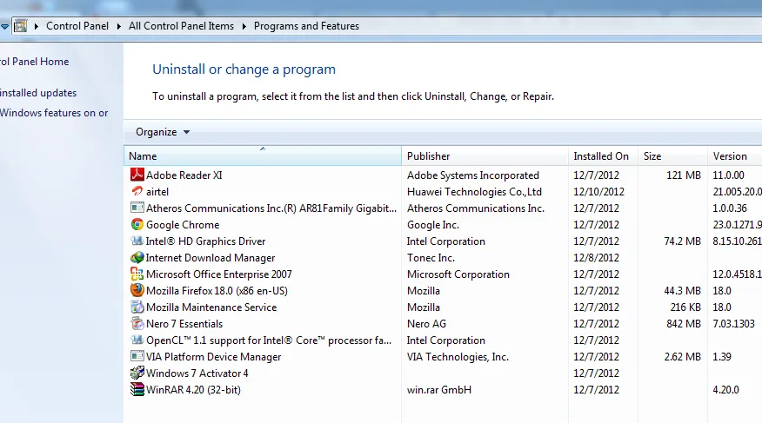This screenshot has height=423, width=762.
Task: Expand the arrow after All Control Panel Items
Action: [x=244, y=26]
